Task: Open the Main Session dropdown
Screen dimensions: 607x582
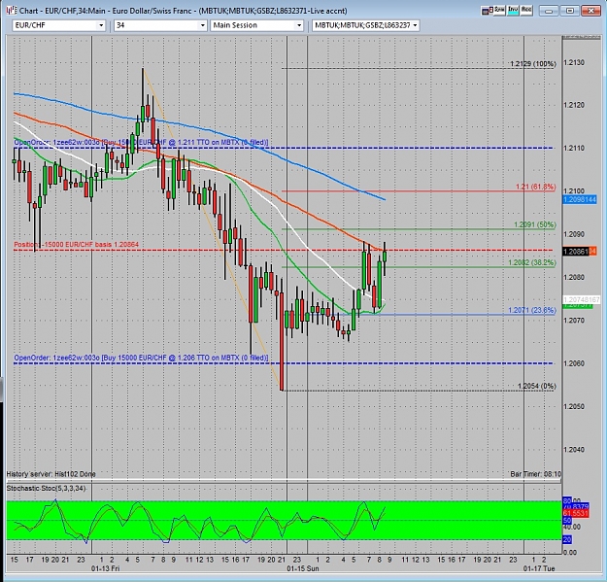Action: tap(299, 25)
